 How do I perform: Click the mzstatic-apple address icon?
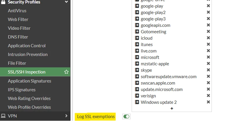(x=137, y=64)
